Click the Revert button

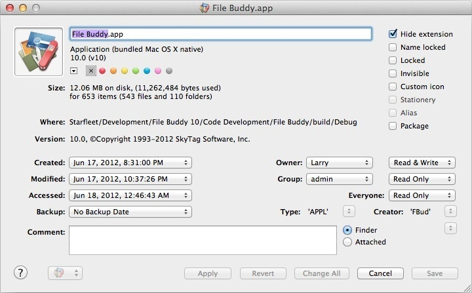(x=263, y=273)
